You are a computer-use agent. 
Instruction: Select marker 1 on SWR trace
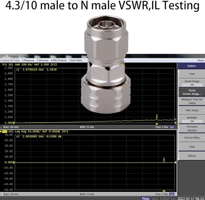tap(157, 117)
